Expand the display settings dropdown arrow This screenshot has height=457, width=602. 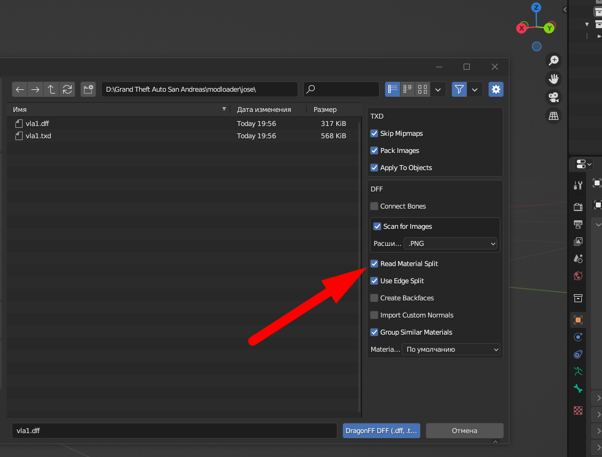438,89
